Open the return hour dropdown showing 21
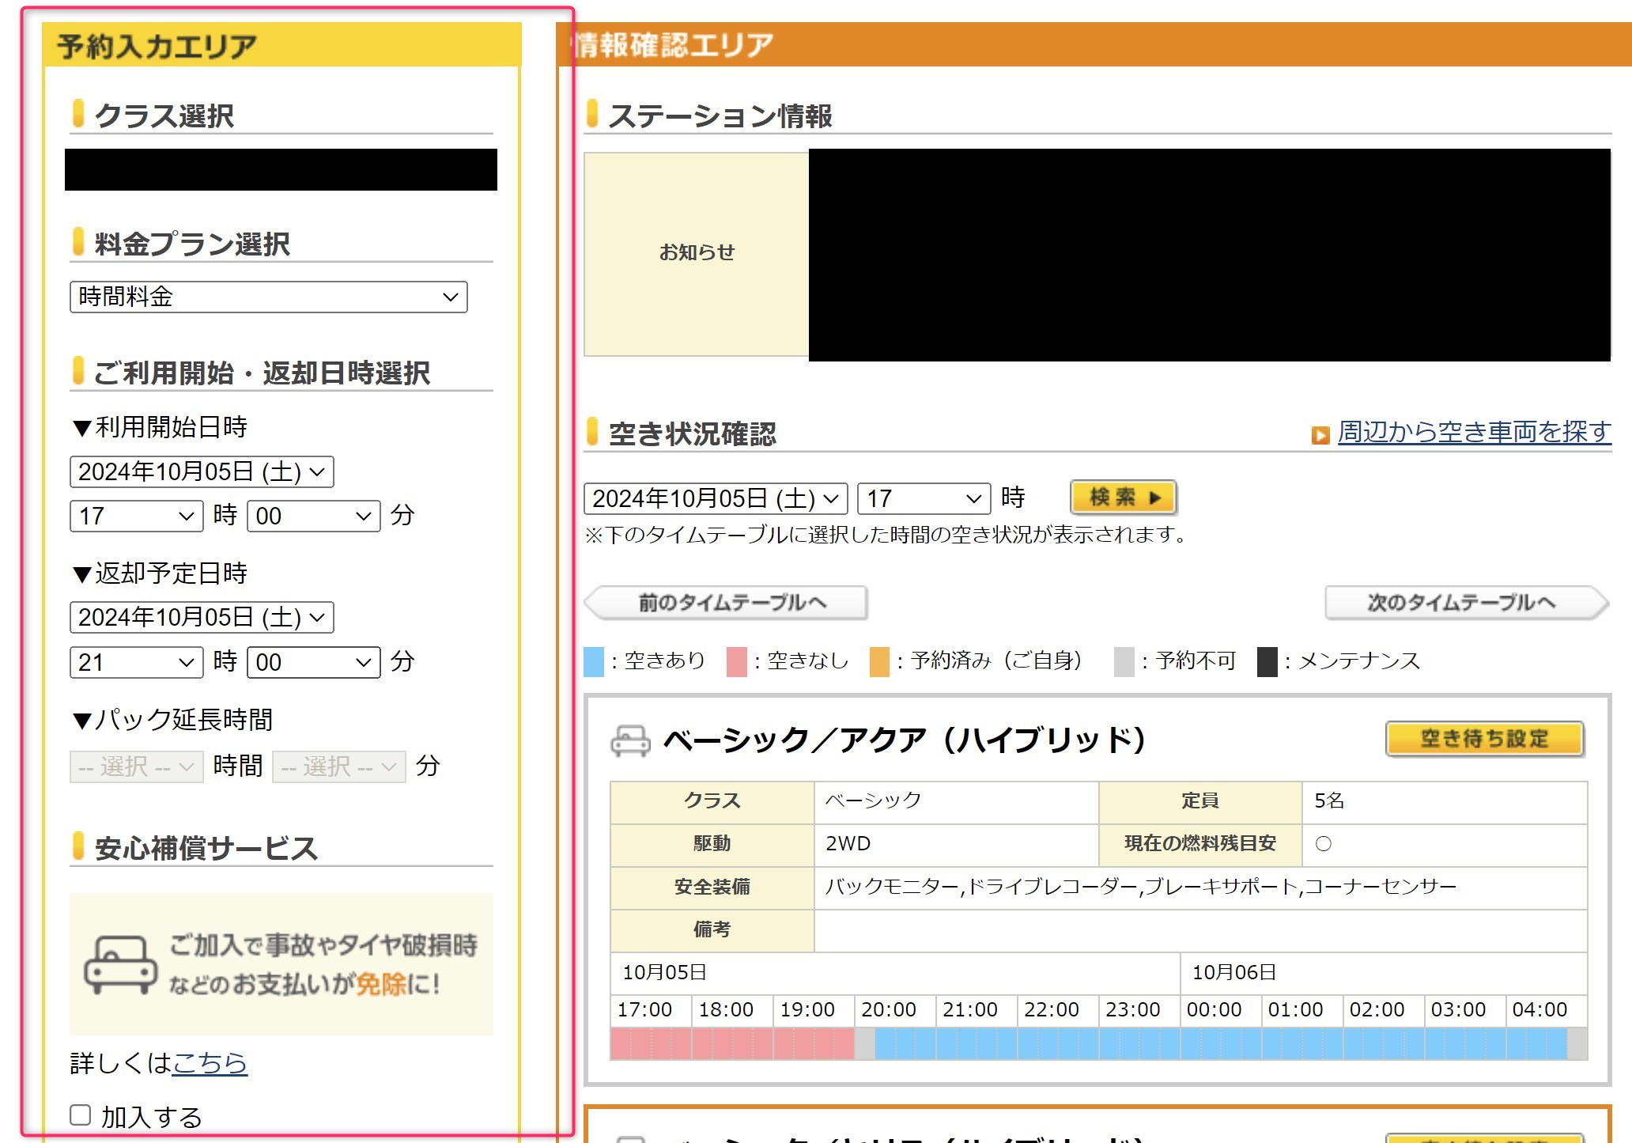1632x1143 pixels. tap(136, 662)
